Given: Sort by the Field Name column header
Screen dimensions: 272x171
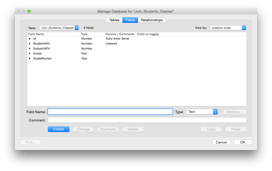Looking at the screenshot, I should (37, 34).
